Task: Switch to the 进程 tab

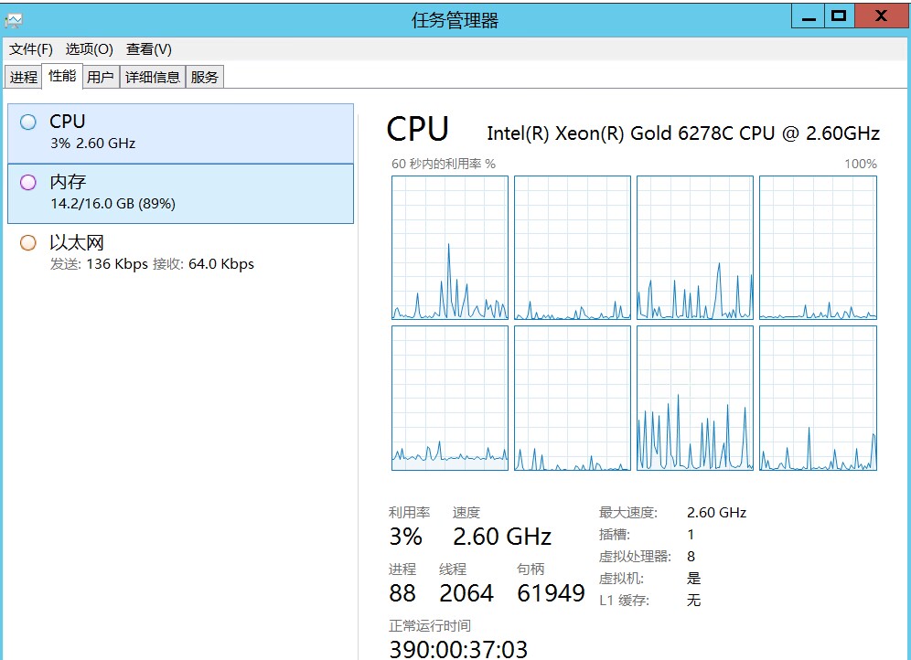Action: pyautogui.click(x=24, y=78)
